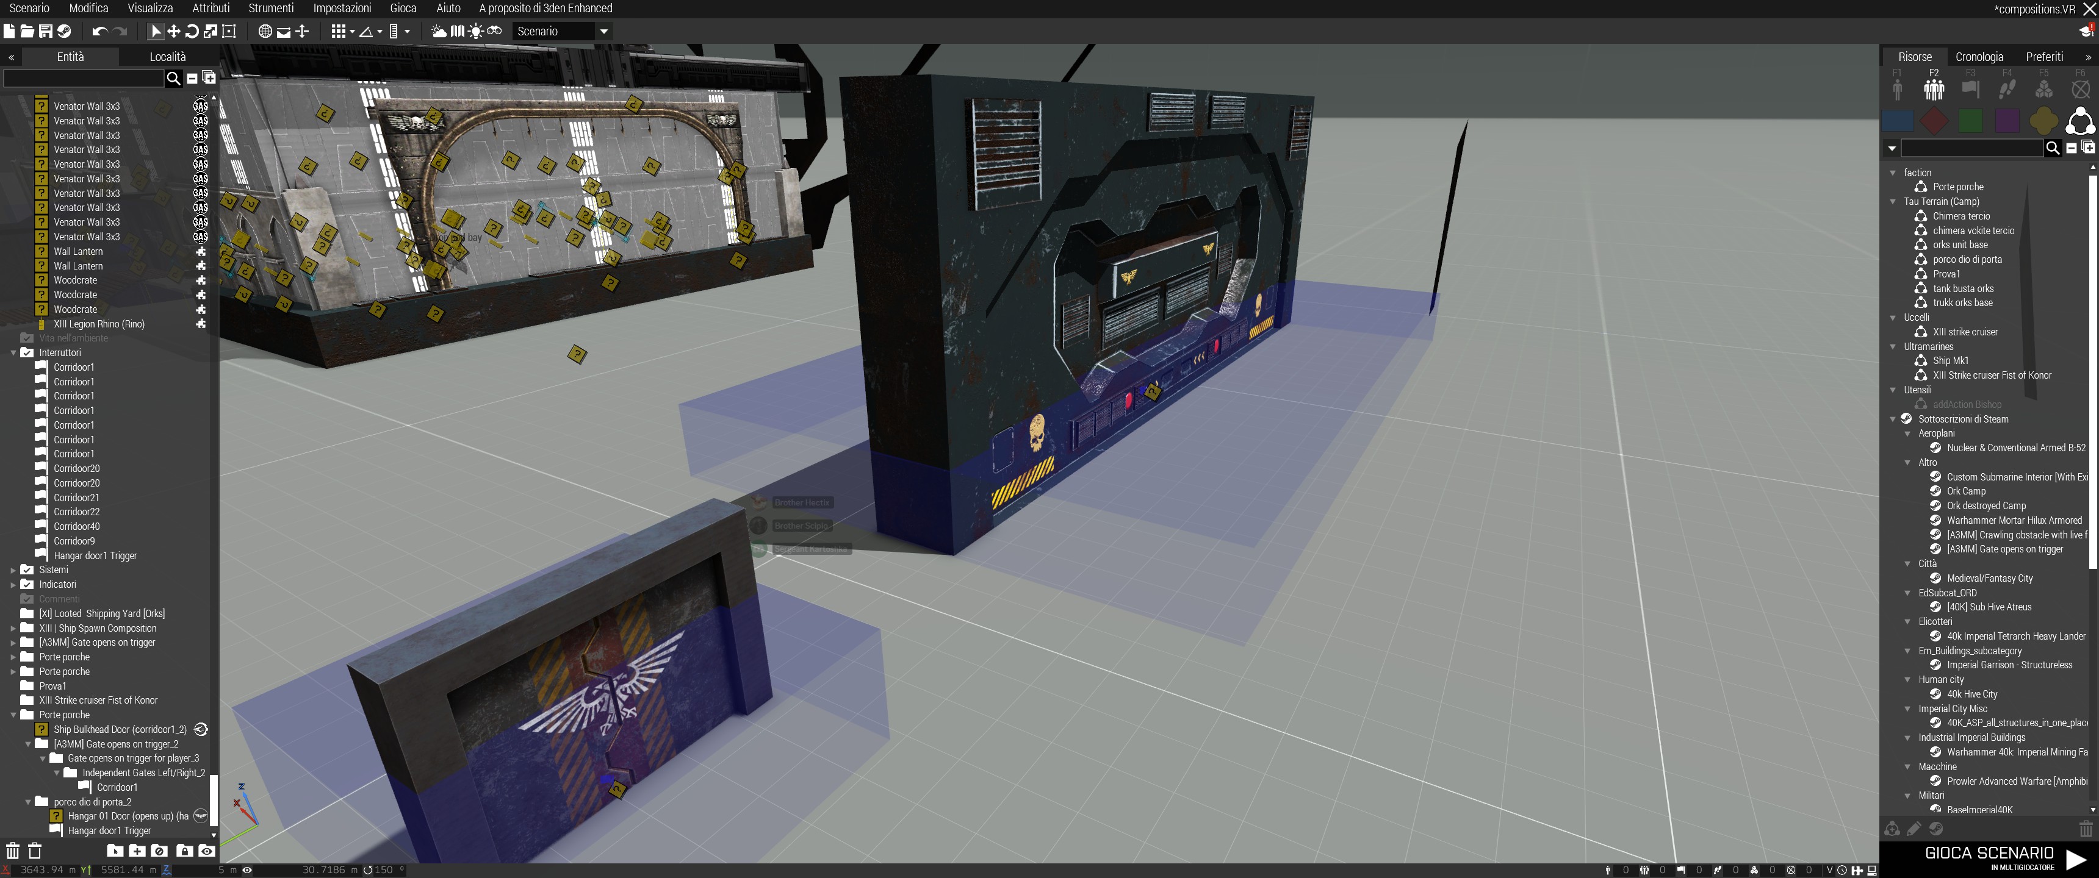Collapse all entities with the minus icon

[x=192, y=78]
